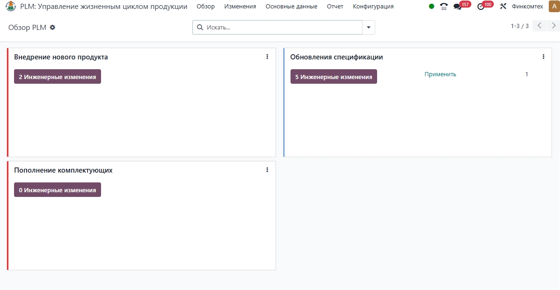Open the Изменения menu

tap(240, 7)
